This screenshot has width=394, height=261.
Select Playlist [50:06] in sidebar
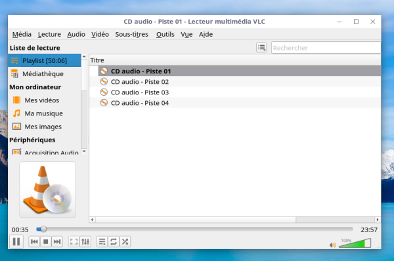tap(45, 60)
